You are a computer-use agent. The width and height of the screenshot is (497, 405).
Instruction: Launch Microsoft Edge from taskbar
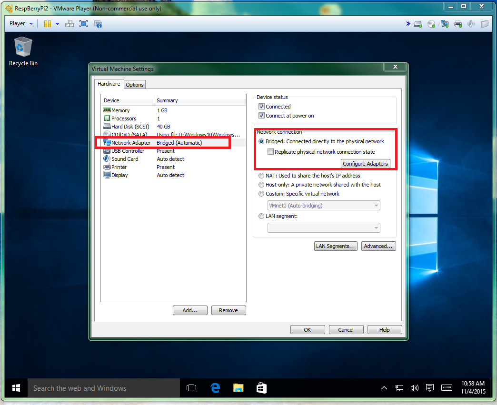tap(215, 388)
